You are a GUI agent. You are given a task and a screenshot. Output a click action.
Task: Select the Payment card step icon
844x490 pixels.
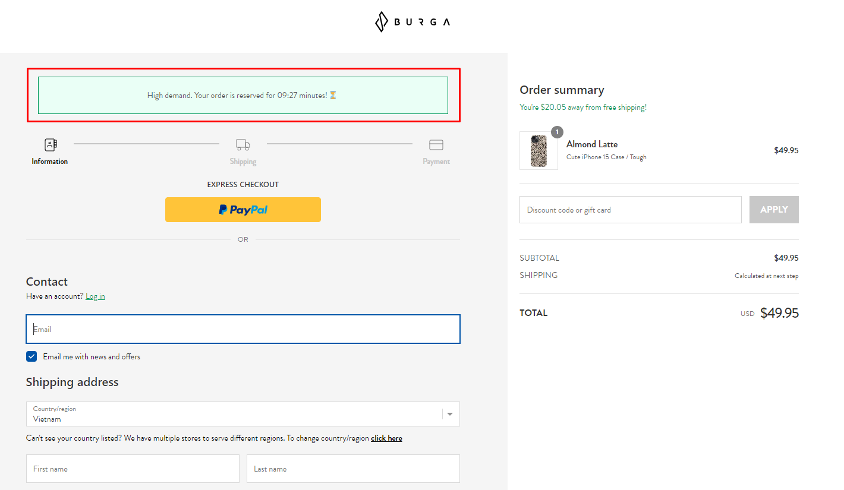point(436,145)
